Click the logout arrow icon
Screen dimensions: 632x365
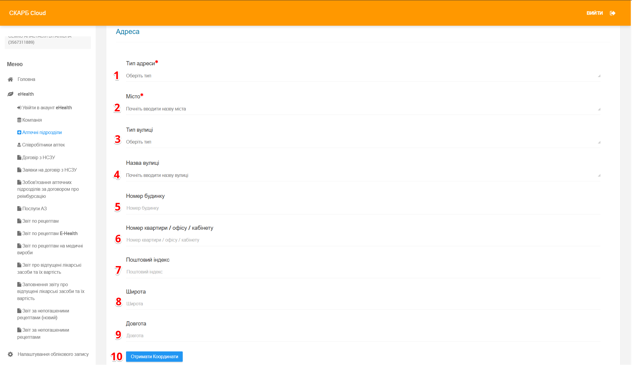point(613,13)
